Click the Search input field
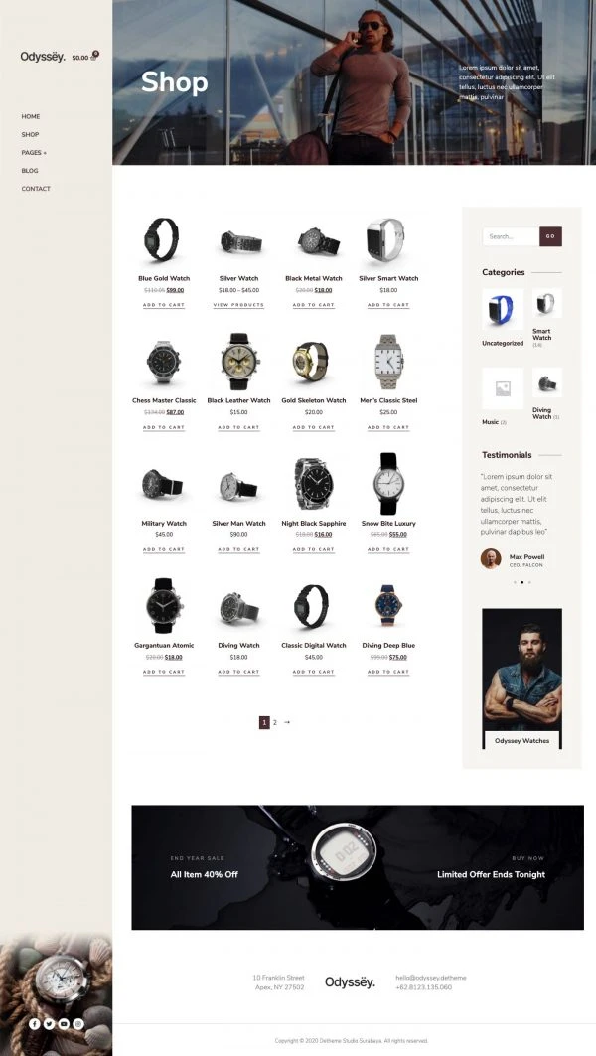Viewport: 596px width, 1056px height. point(511,236)
